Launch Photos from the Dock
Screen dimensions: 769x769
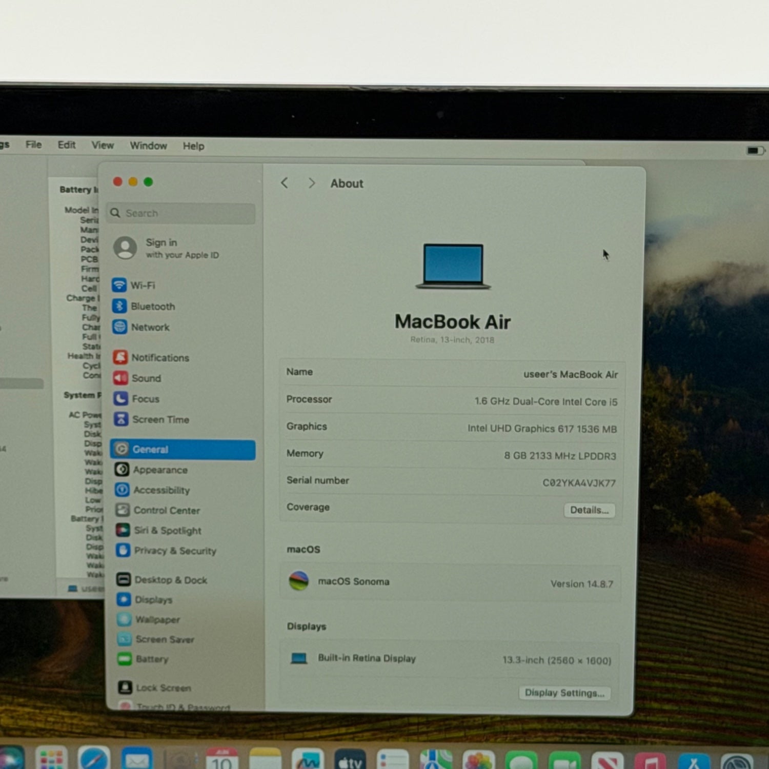coord(479,759)
